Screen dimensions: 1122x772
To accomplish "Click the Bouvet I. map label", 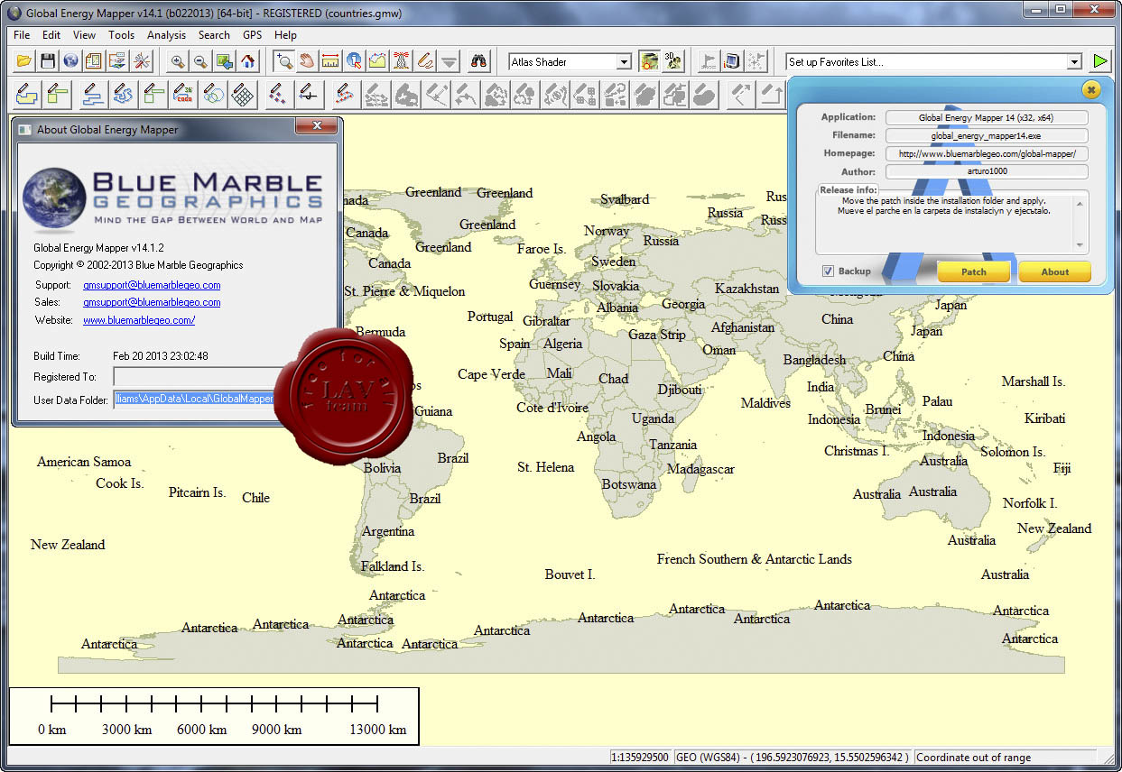I will point(570,574).
